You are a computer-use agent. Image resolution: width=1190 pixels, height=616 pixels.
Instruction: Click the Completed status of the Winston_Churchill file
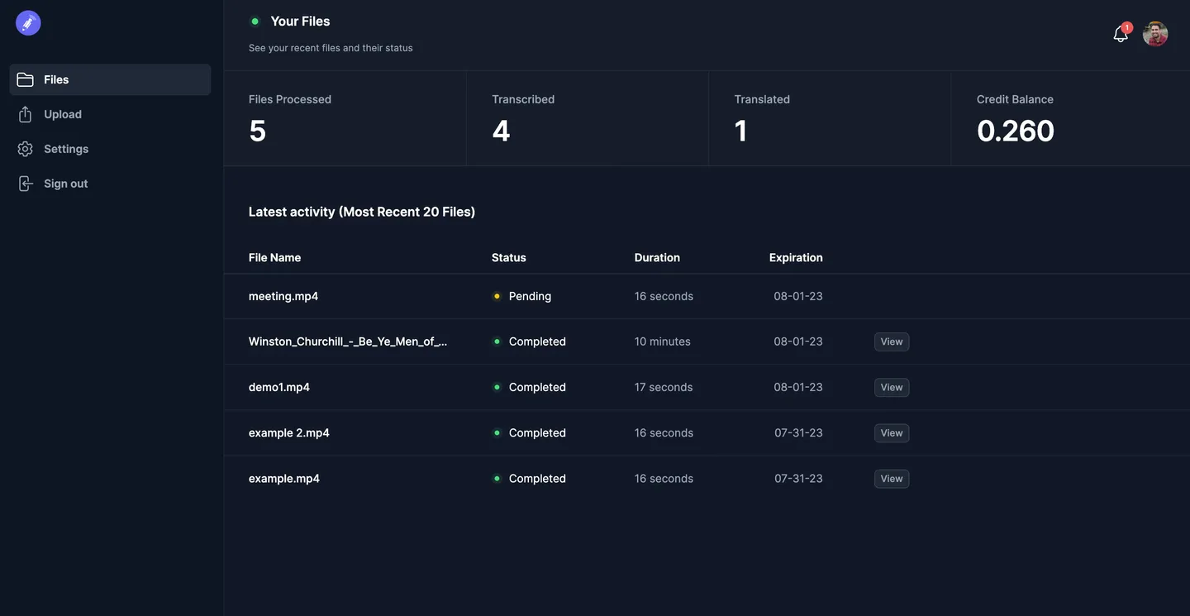[x=529, y=341]
